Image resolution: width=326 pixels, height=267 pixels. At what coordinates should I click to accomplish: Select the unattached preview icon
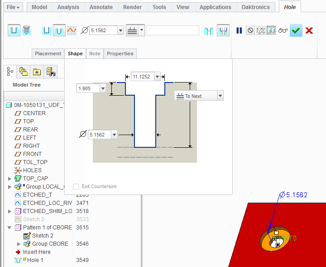coord(260,30)
